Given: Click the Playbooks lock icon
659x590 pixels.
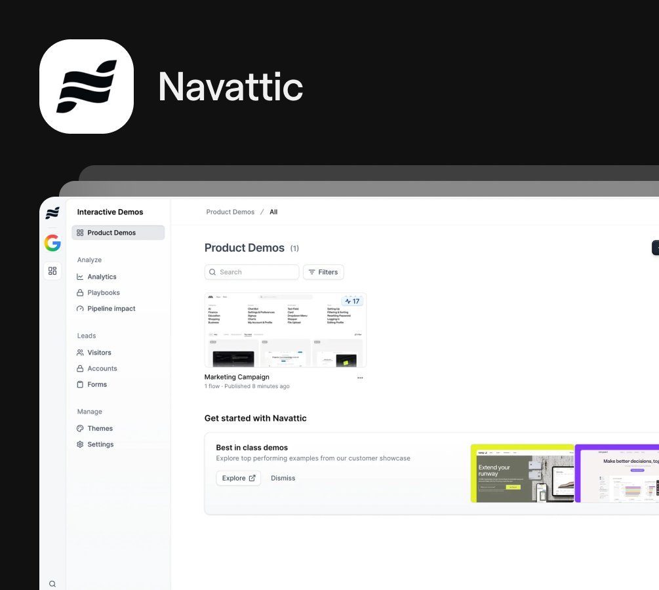Looking at the screenshot, I should point(80,292).
